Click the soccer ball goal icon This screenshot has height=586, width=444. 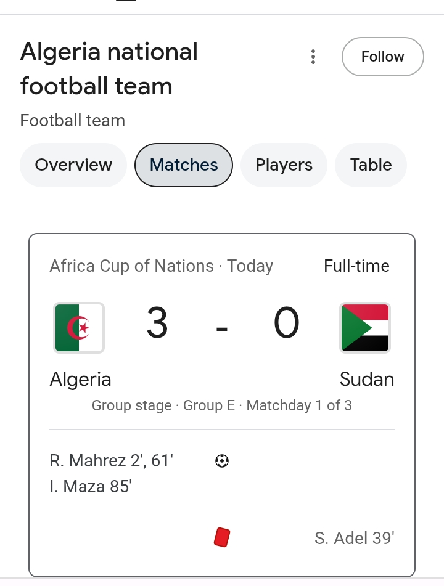pos(222,460)
